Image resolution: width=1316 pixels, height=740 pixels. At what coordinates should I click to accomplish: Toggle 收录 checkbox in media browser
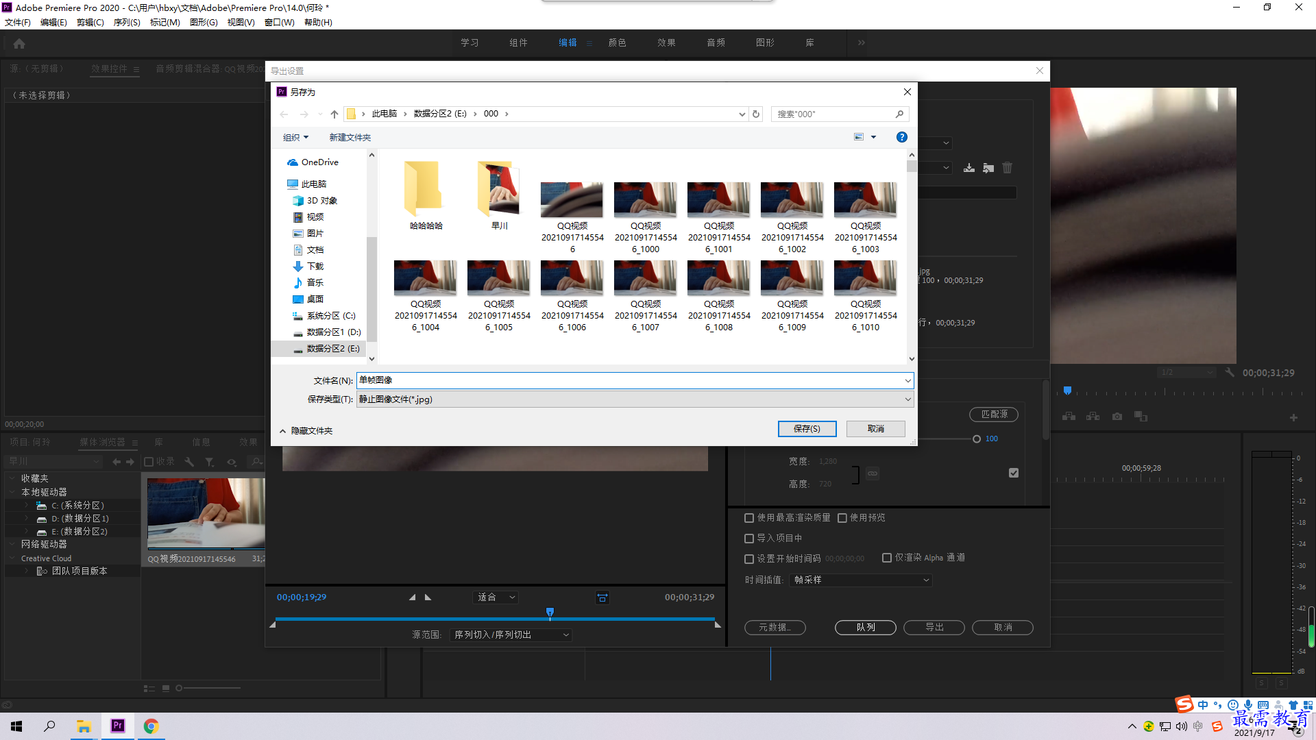pyautogui.click(x=149, y=462)
